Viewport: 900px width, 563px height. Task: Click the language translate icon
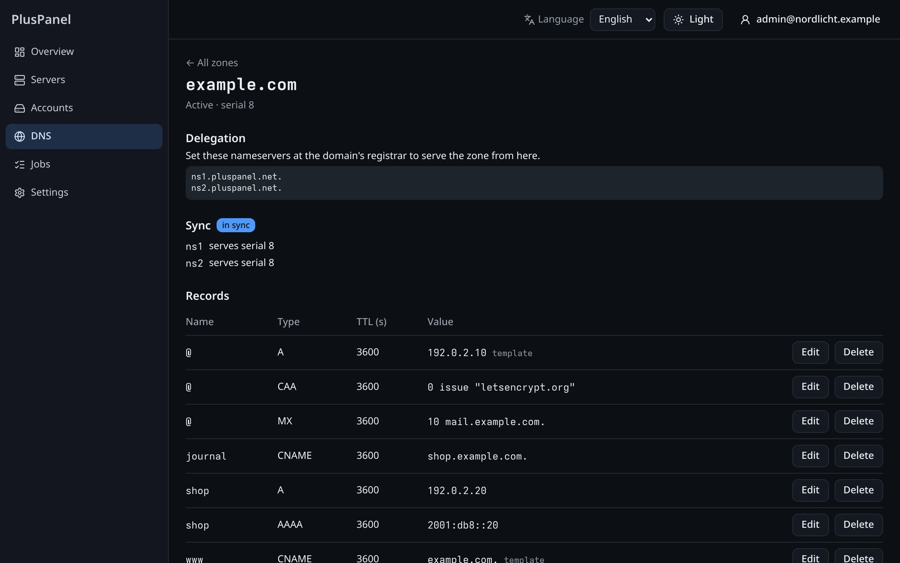(x=529, y=19)
